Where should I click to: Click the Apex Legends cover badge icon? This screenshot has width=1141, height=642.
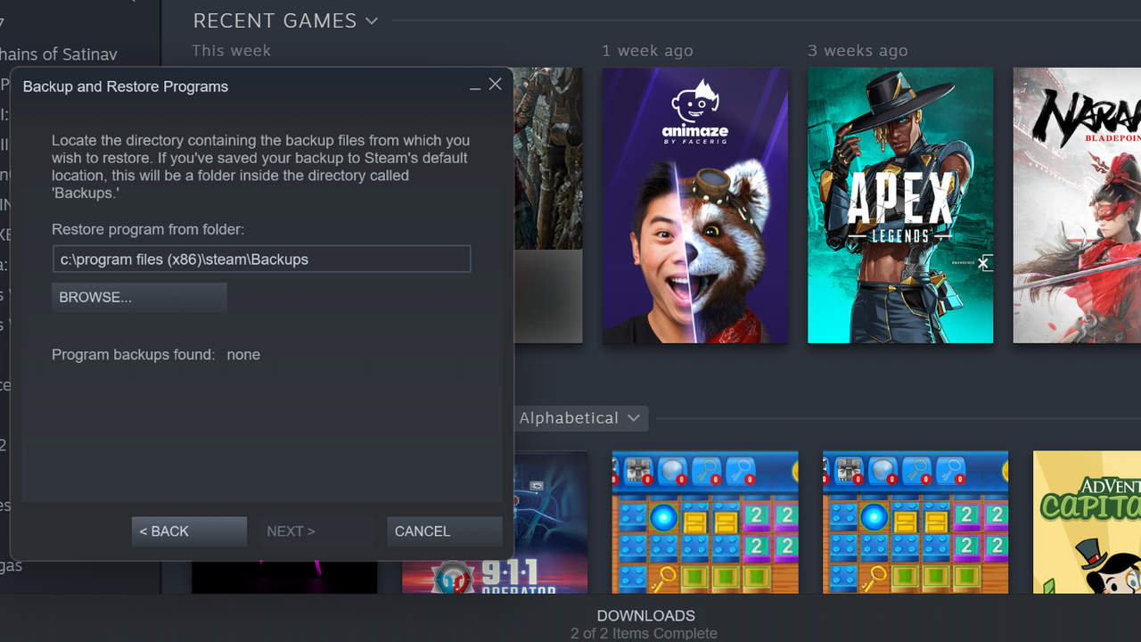pos(983,263)
